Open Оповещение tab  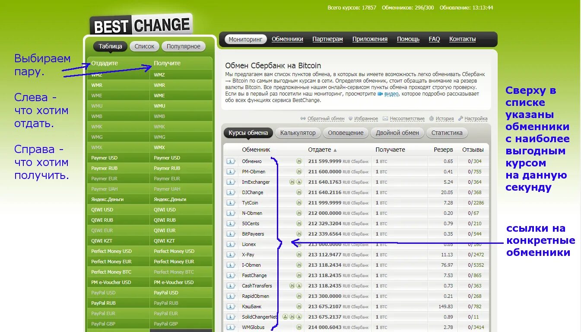[x=346, y=133]
